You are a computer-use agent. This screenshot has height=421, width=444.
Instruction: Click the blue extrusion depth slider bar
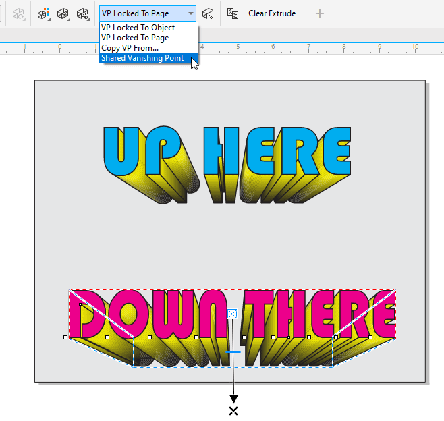(x=233, y=352)
